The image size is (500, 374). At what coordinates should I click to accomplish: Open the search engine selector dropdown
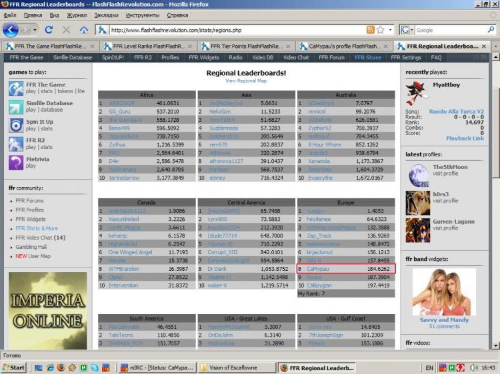point(406,30)
